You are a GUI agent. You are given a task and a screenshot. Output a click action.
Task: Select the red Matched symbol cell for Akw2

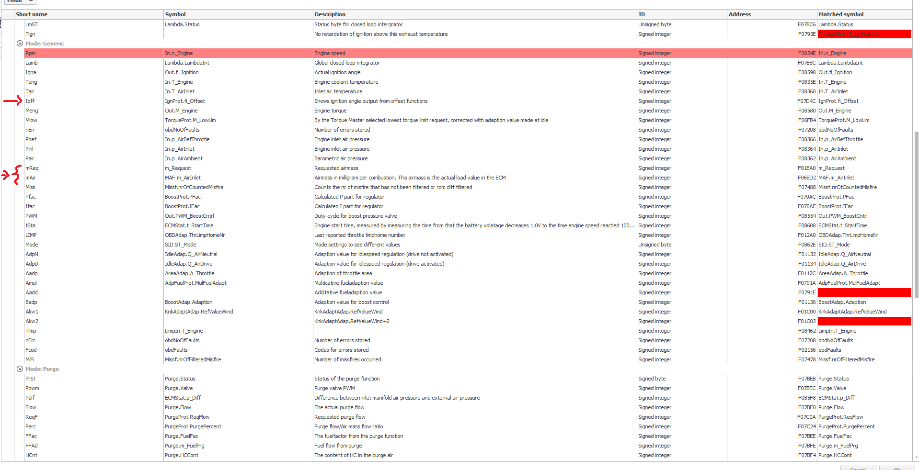[864, 321]
